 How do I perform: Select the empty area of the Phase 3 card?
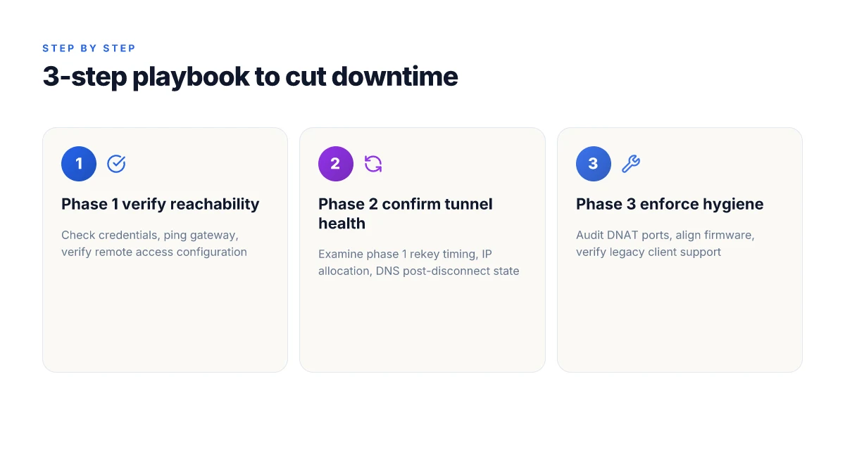pos(680,316)
